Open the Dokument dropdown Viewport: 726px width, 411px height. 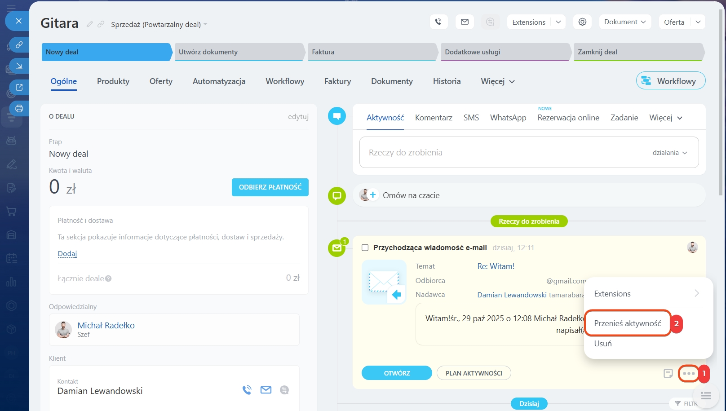[624, 22]
